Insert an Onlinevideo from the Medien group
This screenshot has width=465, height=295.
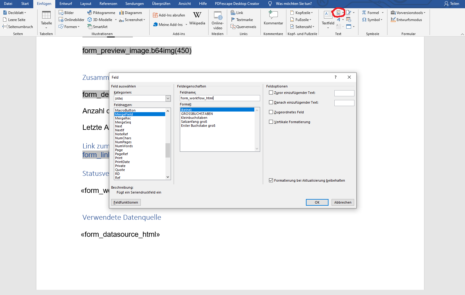pos(218,16)
